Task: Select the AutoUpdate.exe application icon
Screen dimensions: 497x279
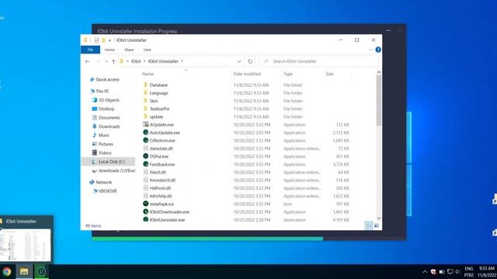Action: pos(145,133)
